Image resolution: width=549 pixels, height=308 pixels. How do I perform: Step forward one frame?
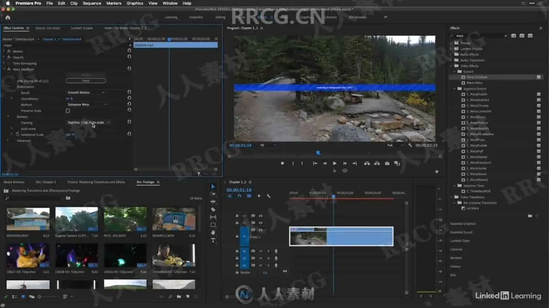[344, 163]
